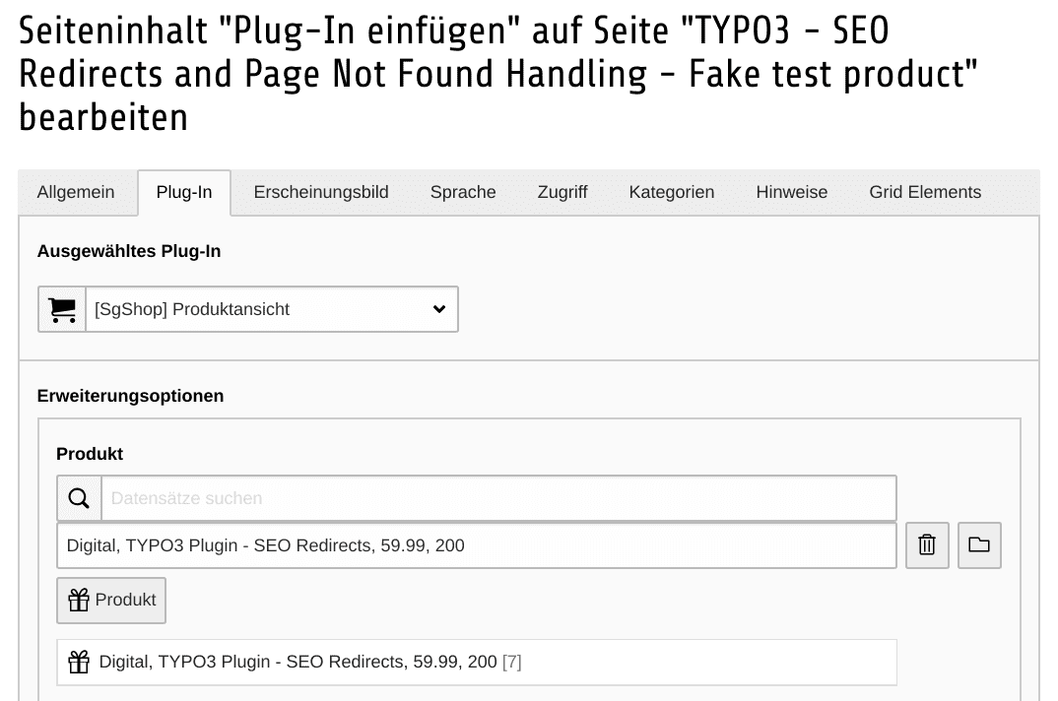Click the Produkt add button

pos(111,600)
